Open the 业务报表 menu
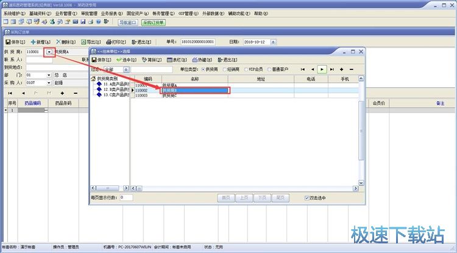Viewport: 457px width, 253px height. click(112, 13)
